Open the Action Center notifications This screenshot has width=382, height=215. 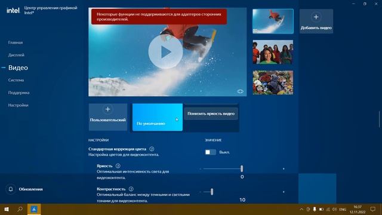coord(372,209)
